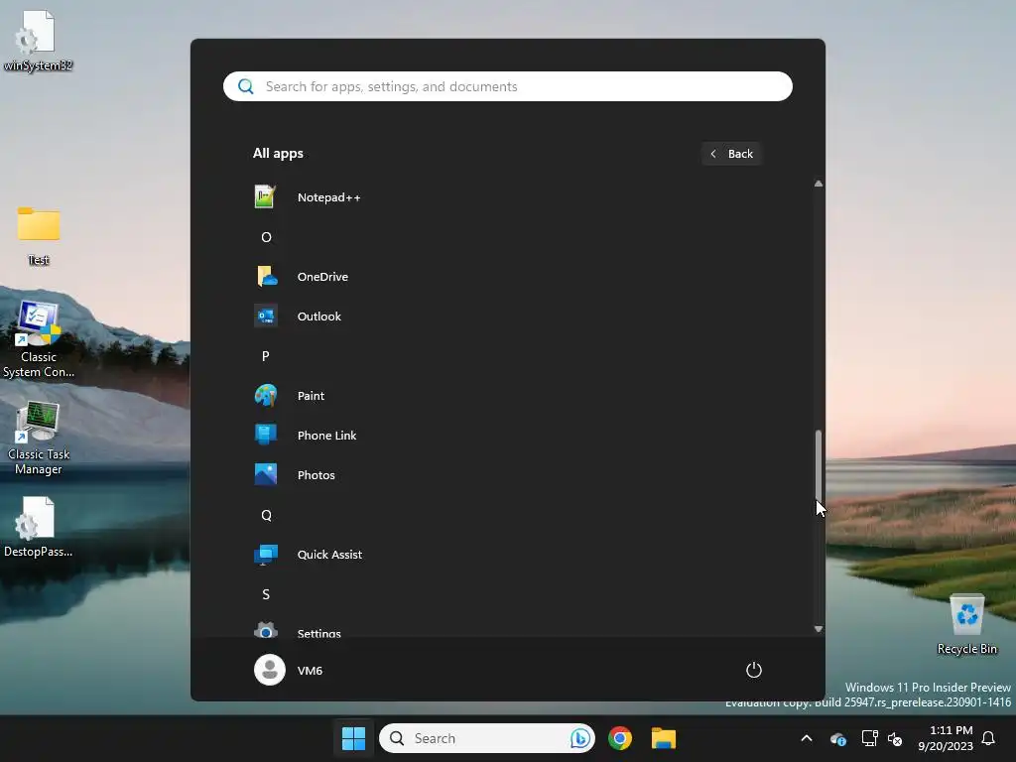
Task: Open the Settings gear icon
Action: [266, 630]
